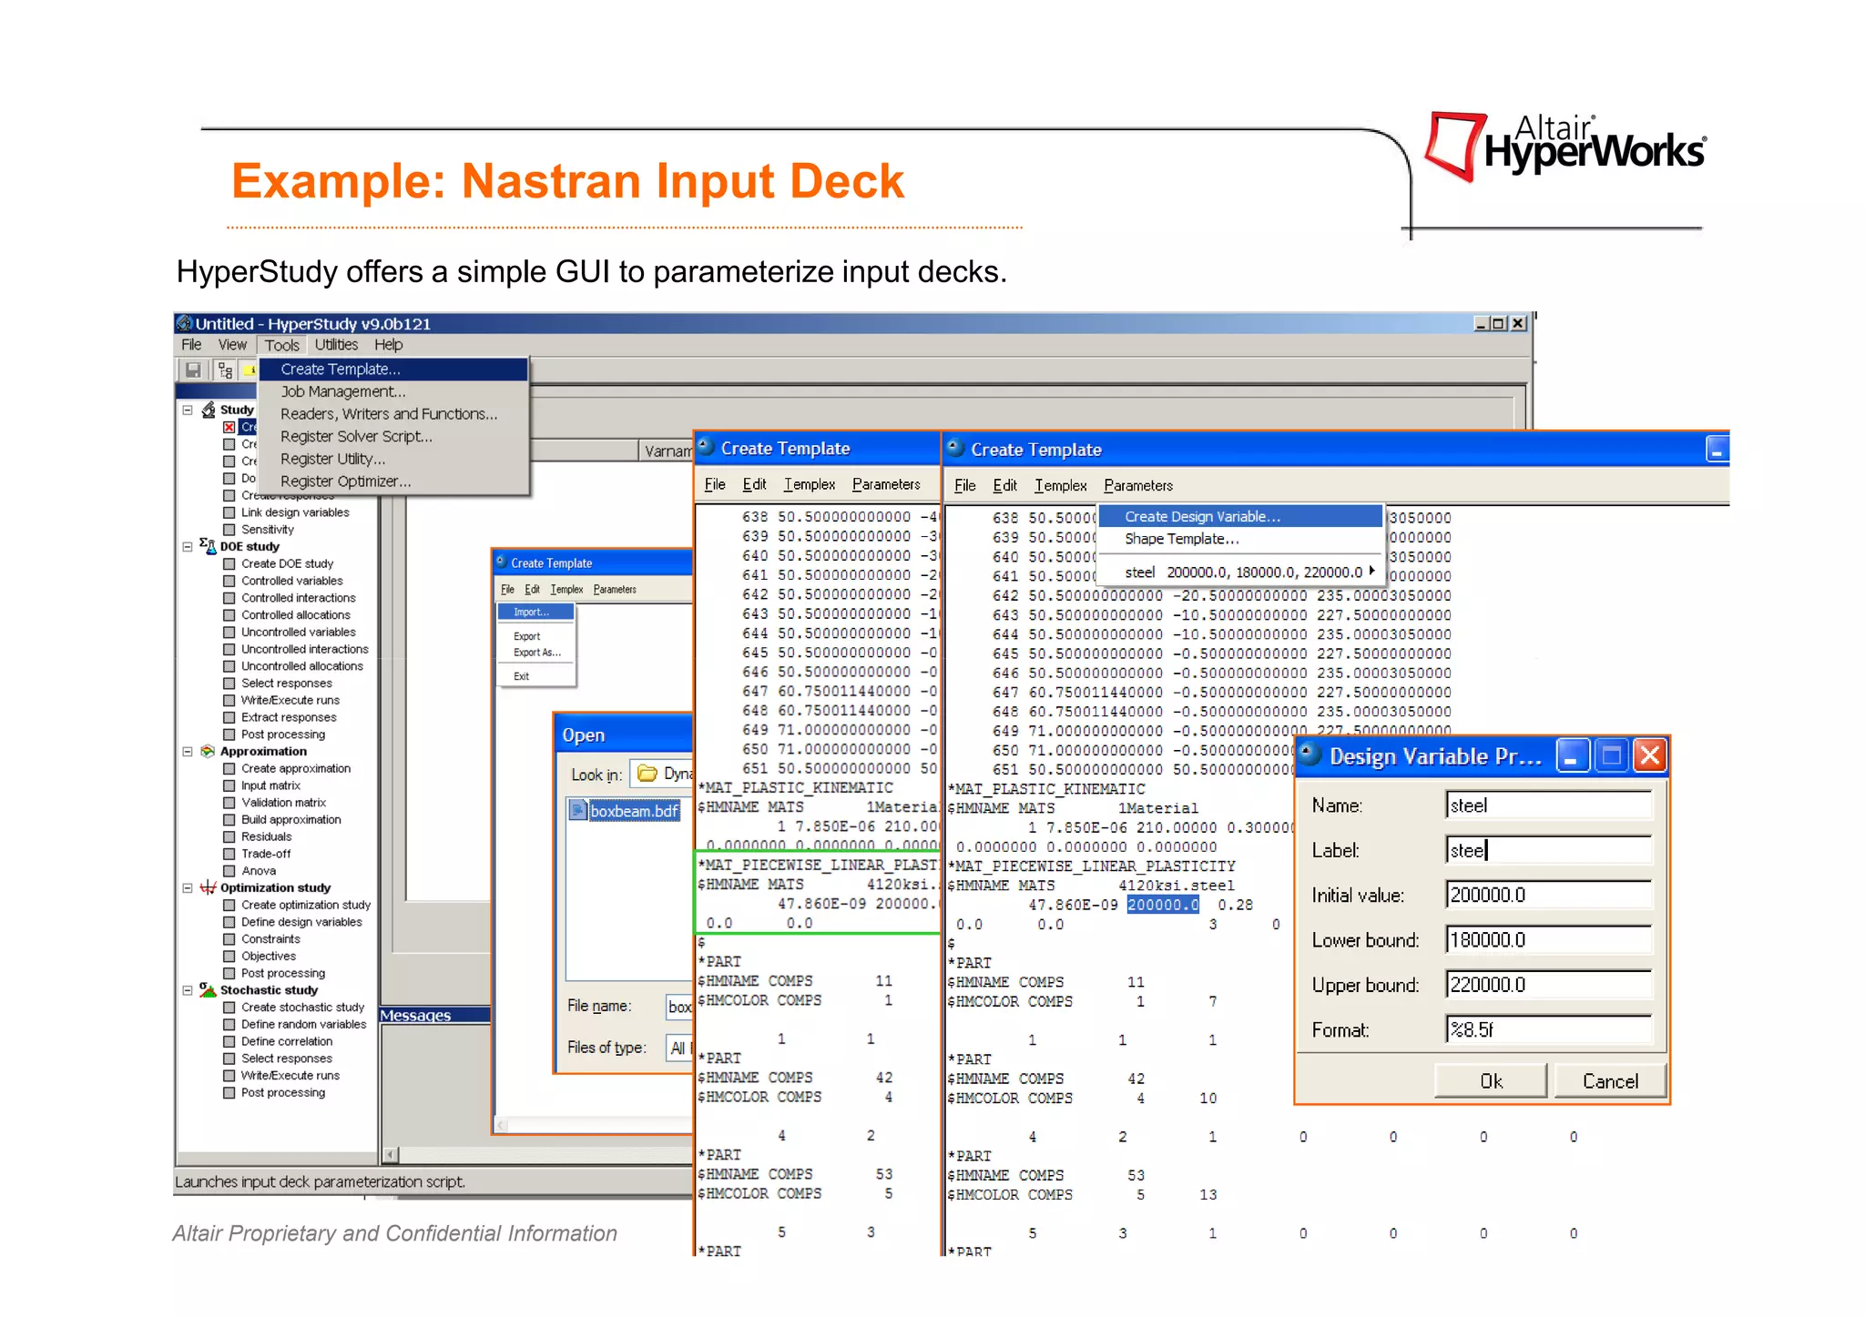Click the Format field
The image size is (1865, 1317).
click(1548, 1029)
